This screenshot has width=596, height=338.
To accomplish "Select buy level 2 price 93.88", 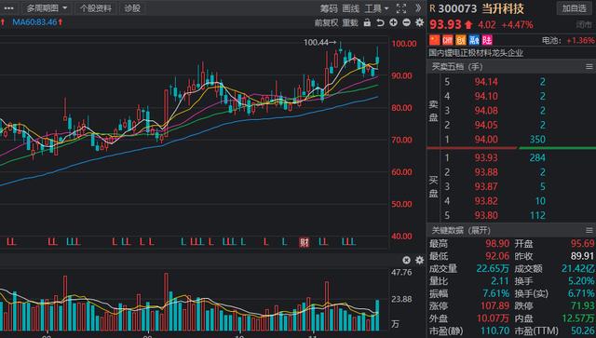I will [x=486, y=172].
